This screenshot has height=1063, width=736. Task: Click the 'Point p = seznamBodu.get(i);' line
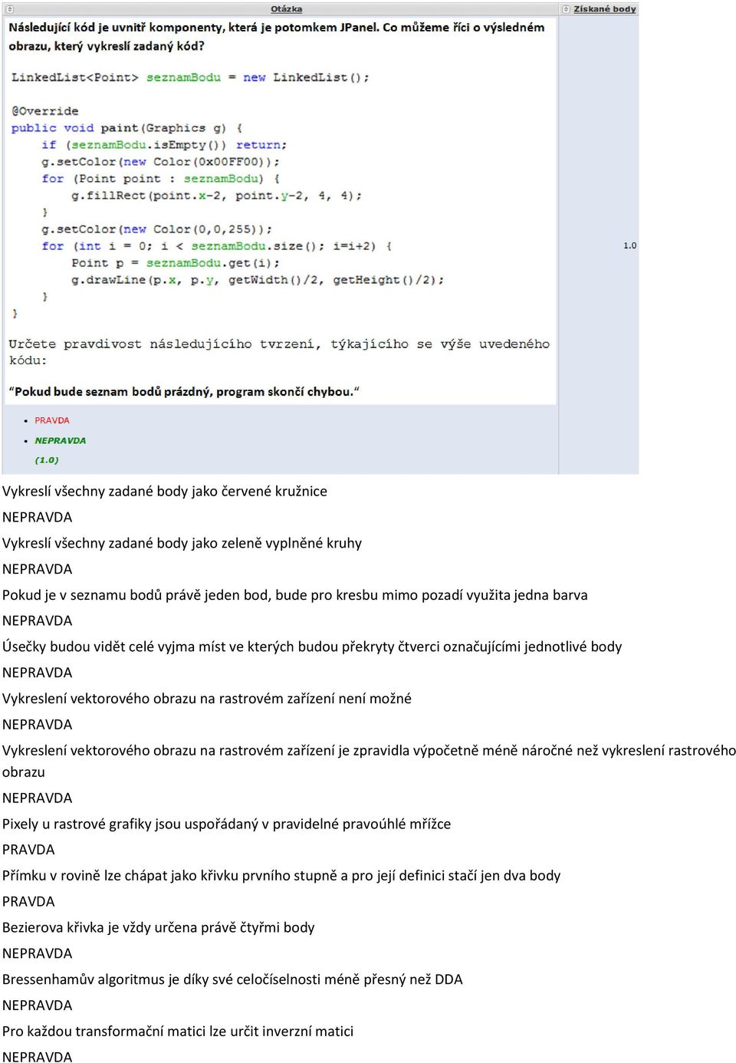[x=176, y=263]
